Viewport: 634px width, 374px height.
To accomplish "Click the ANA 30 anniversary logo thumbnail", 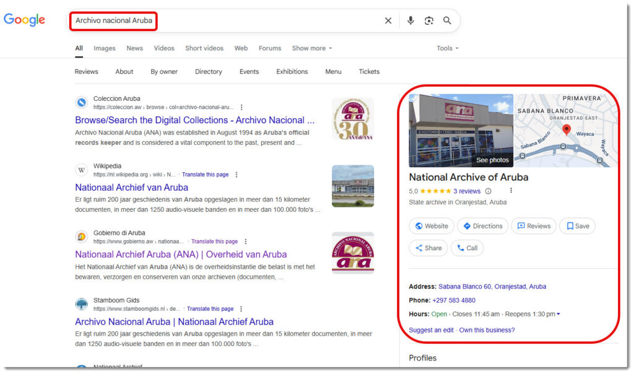I will (352, 119).
